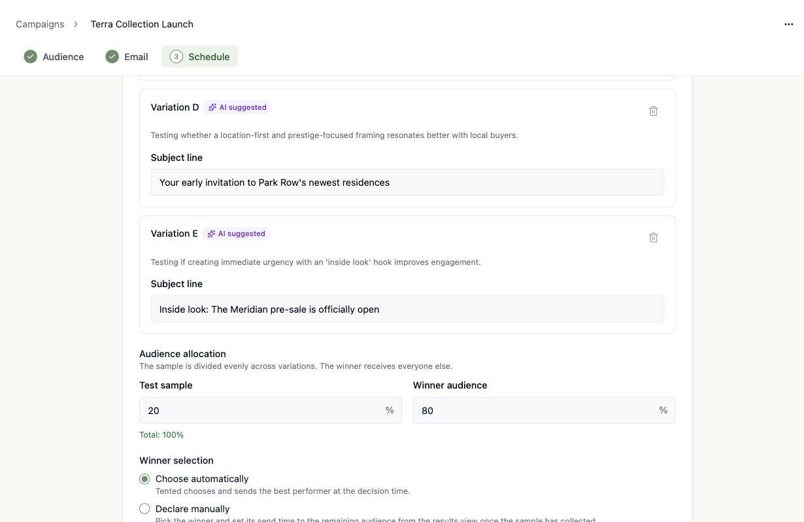Click the AI suggested badge on Variation D

tap(237, 107)
